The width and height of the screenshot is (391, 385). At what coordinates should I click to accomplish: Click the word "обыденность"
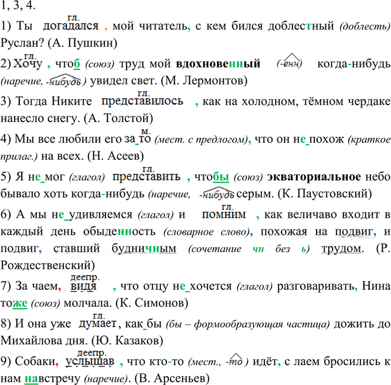(x=120, y=231)
